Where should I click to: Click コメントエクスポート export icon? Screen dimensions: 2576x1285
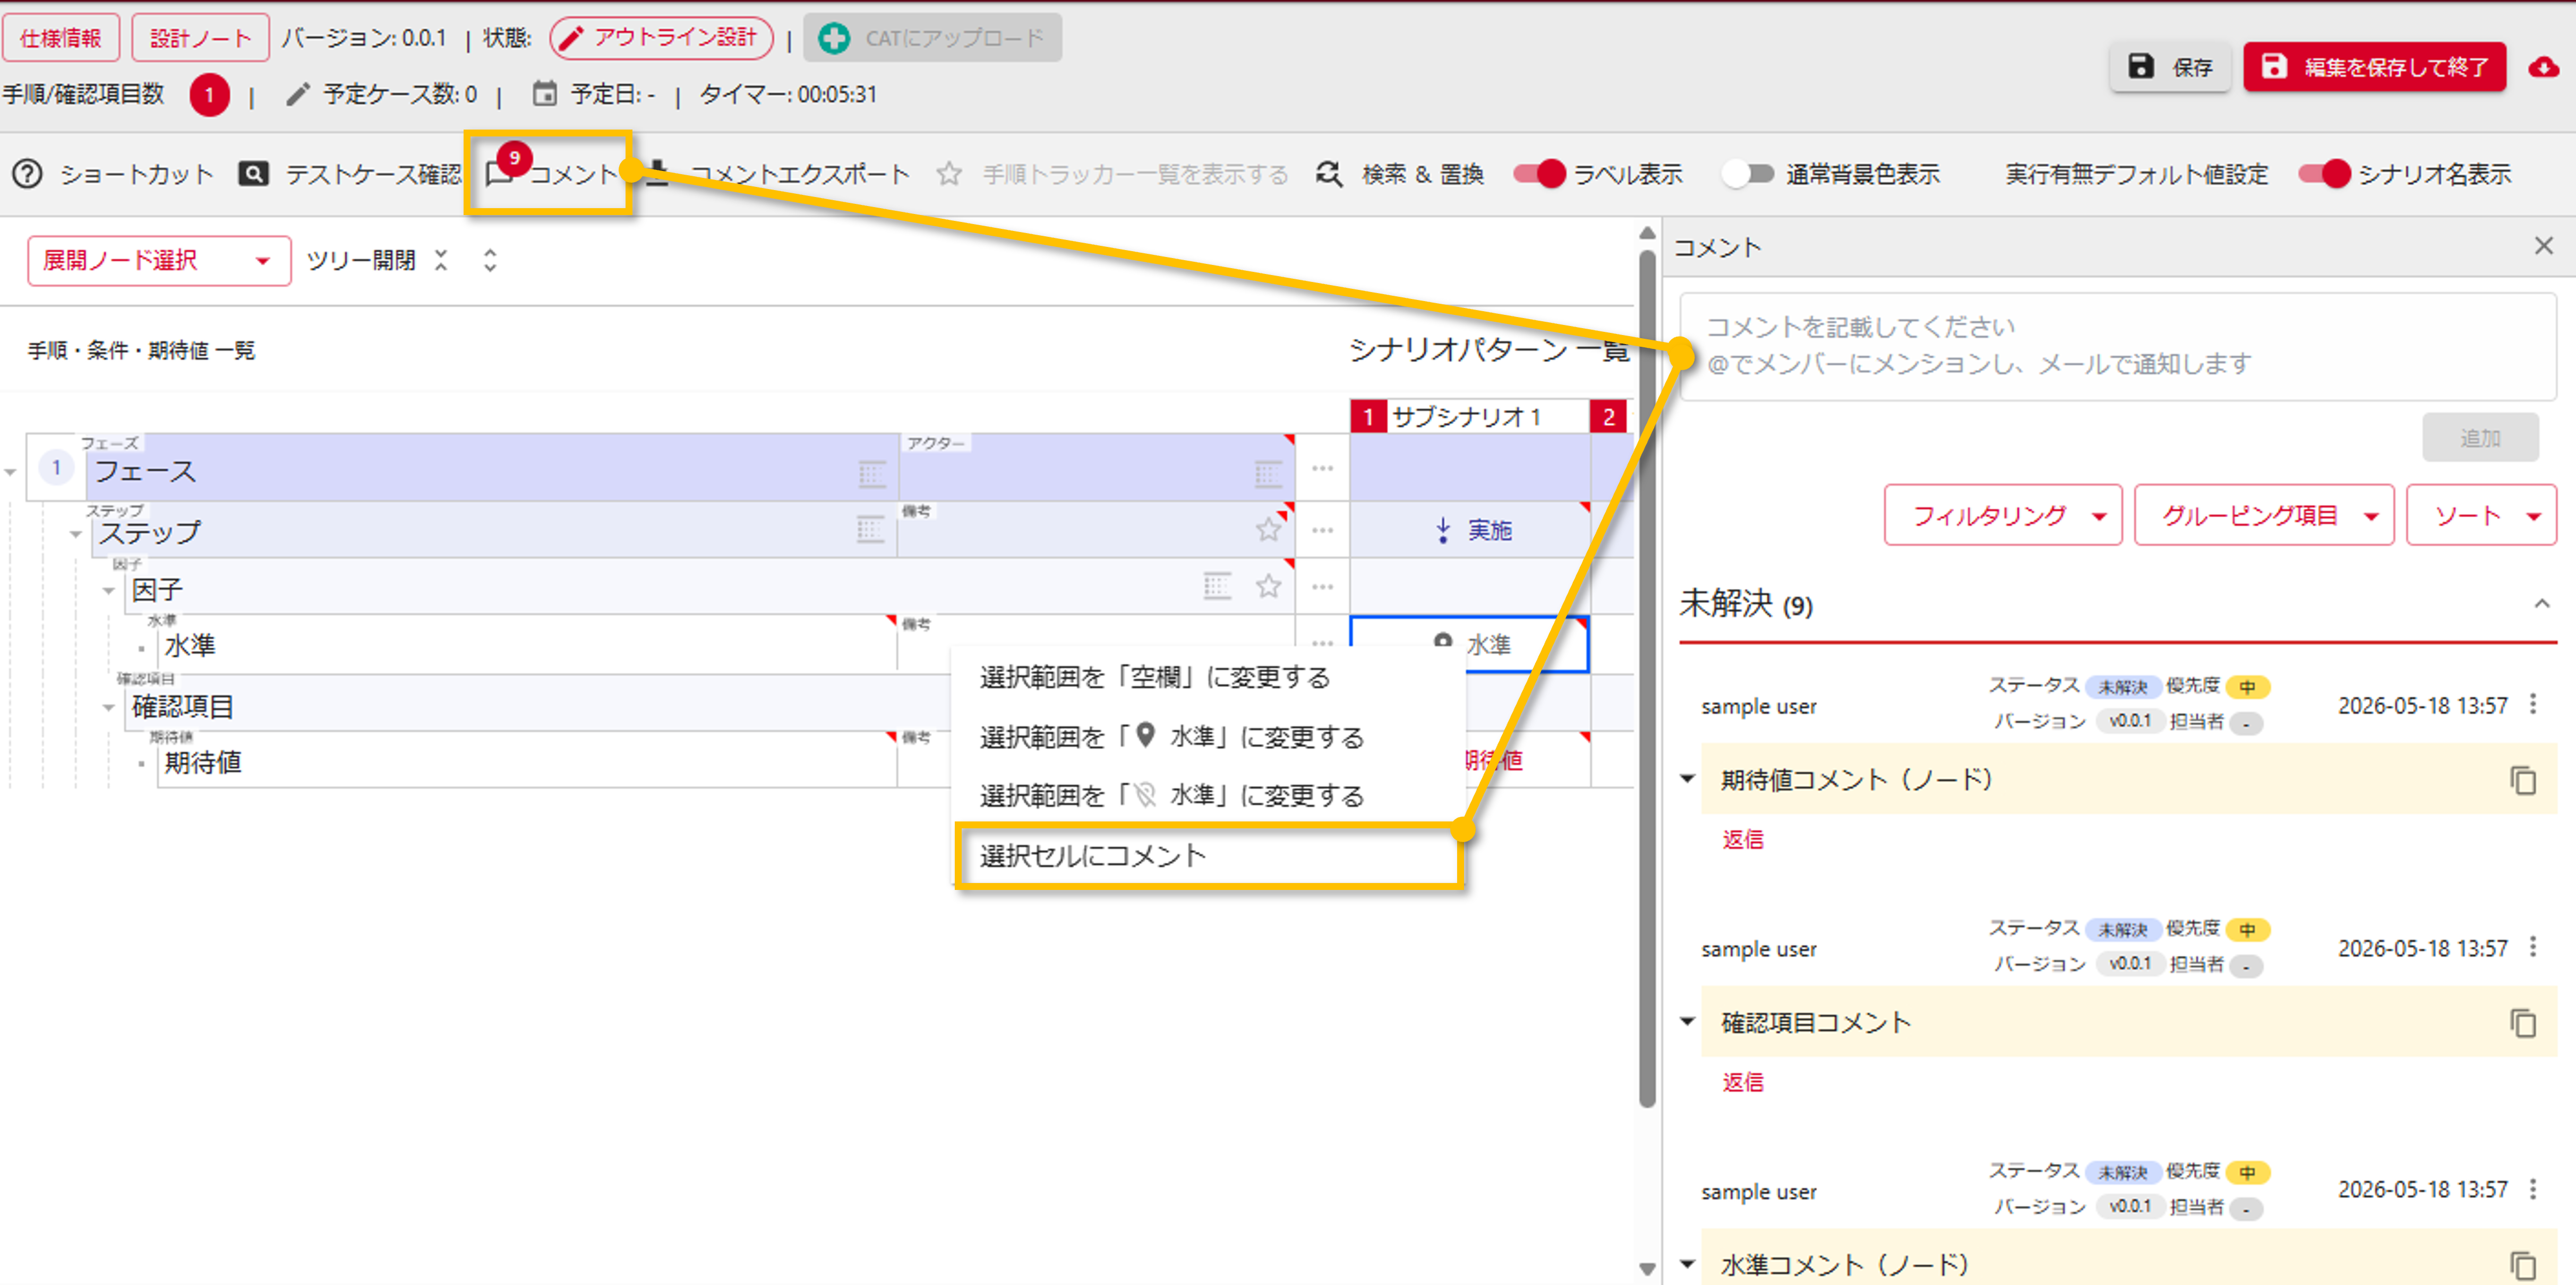tap(656, 174)
